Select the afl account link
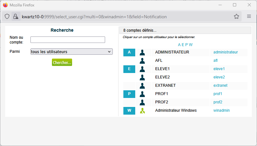 (216, 61)
